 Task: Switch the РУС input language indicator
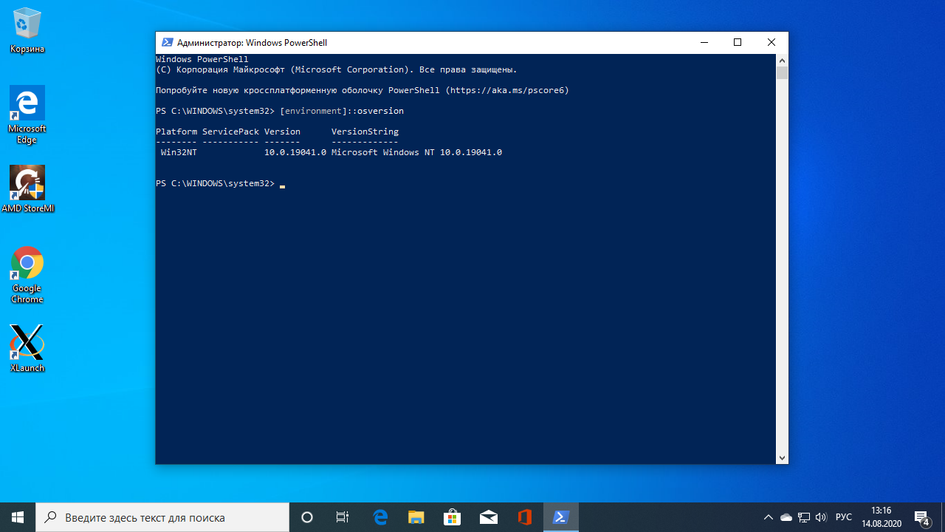tap(844, 517)
